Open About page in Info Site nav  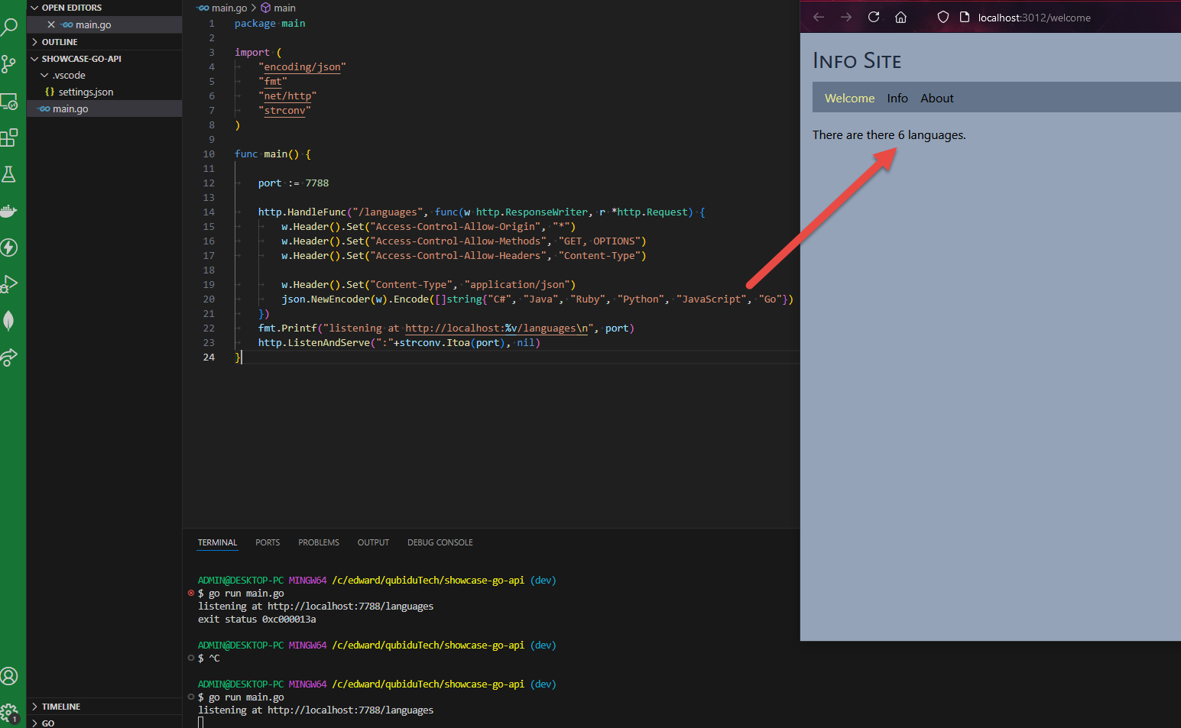tap(936, 98)
